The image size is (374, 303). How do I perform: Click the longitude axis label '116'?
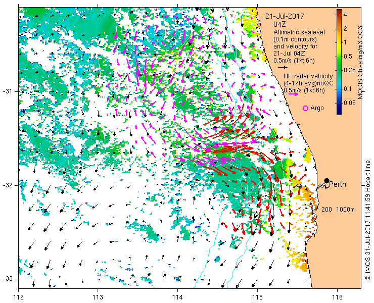pyautogui.click(x=337, y=297)
